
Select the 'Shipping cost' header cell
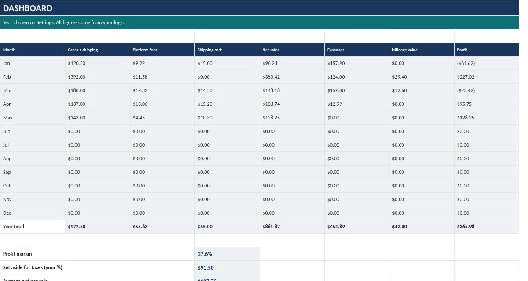coord(227,50)
